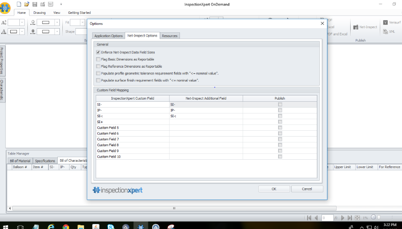Click the Verisurf publish icon
The image size is (402, 229).
click(x=385, y=23)
